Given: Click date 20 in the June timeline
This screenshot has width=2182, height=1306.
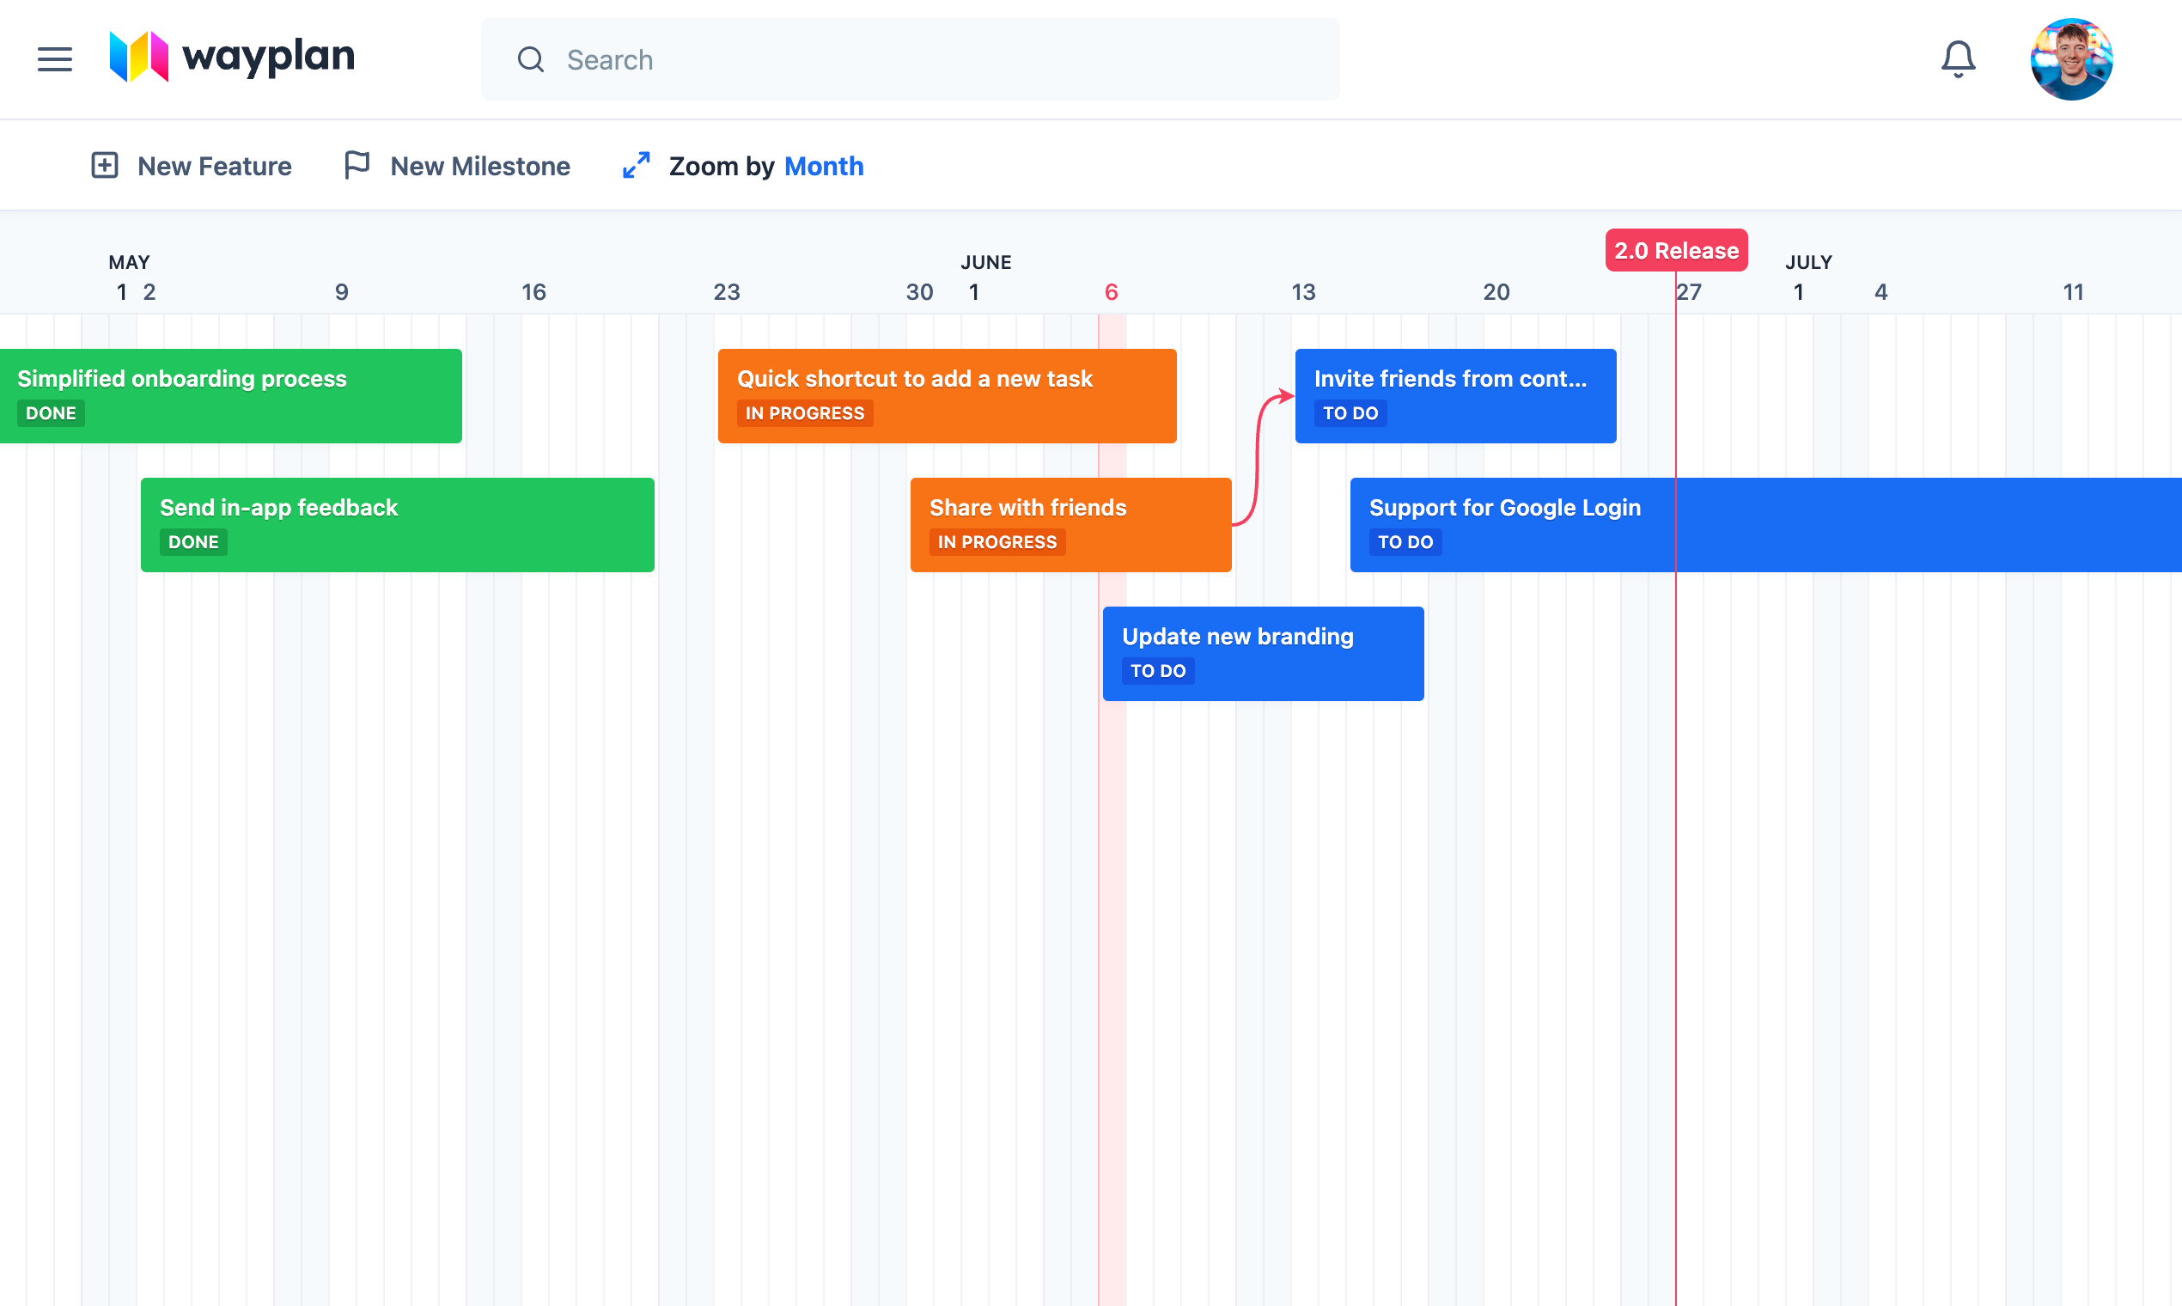Looking at the screenshot, I should pyautogui.click(x=1496, y=292).
